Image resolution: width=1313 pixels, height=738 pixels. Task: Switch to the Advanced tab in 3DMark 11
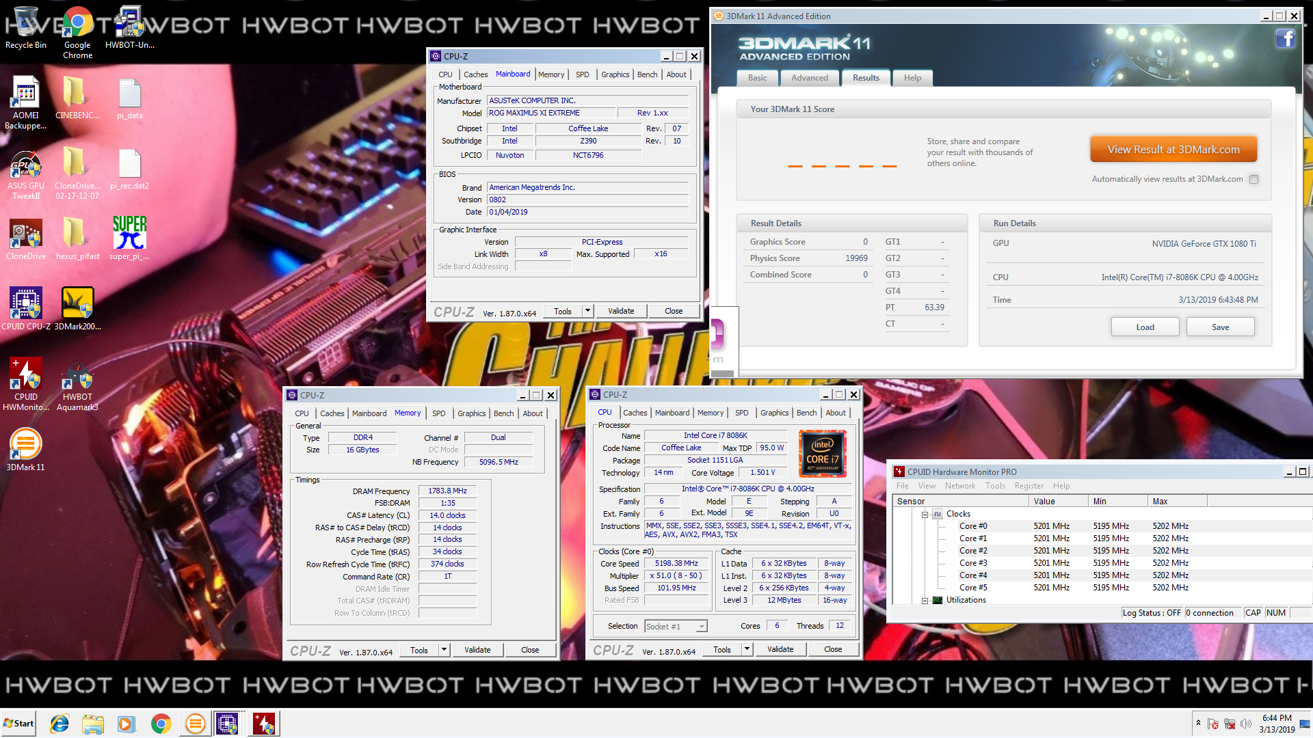pos(810,78)
